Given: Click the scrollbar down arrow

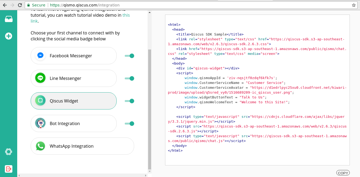Looking at the screenshot, I should pyautogui.click(x=150, y=171).
